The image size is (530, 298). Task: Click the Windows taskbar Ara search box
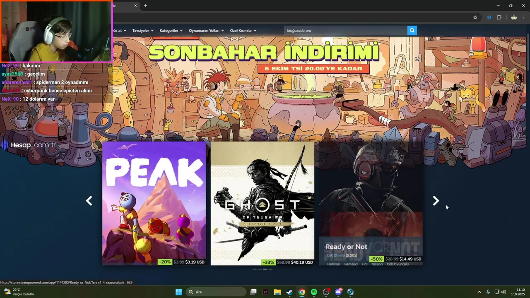(x=215, y=292)
